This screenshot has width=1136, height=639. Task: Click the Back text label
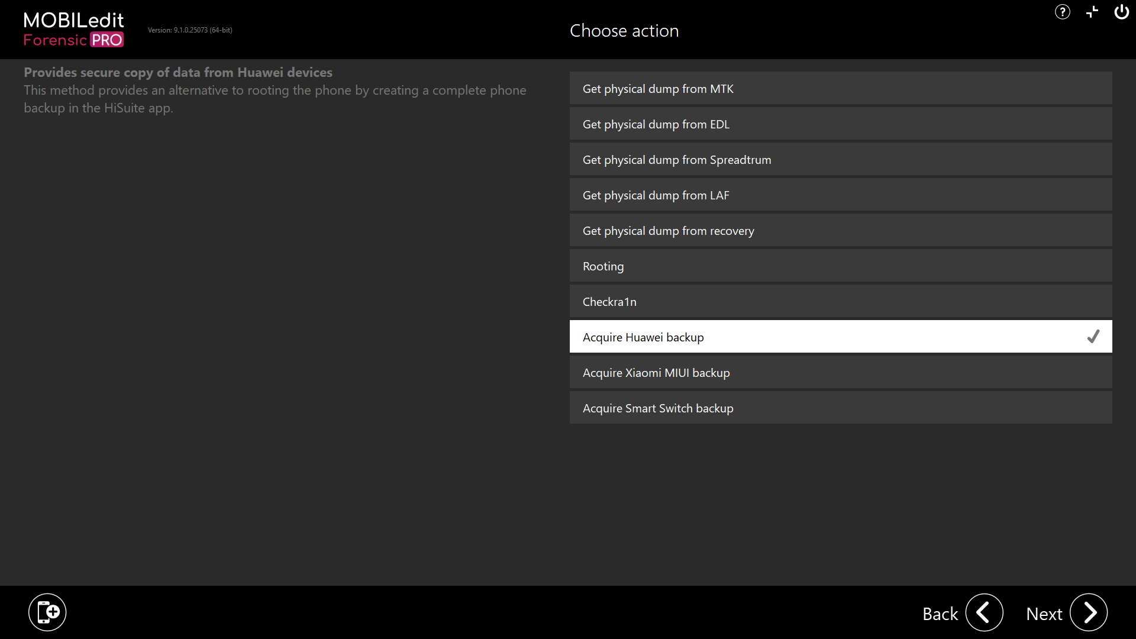click(940, 614)
